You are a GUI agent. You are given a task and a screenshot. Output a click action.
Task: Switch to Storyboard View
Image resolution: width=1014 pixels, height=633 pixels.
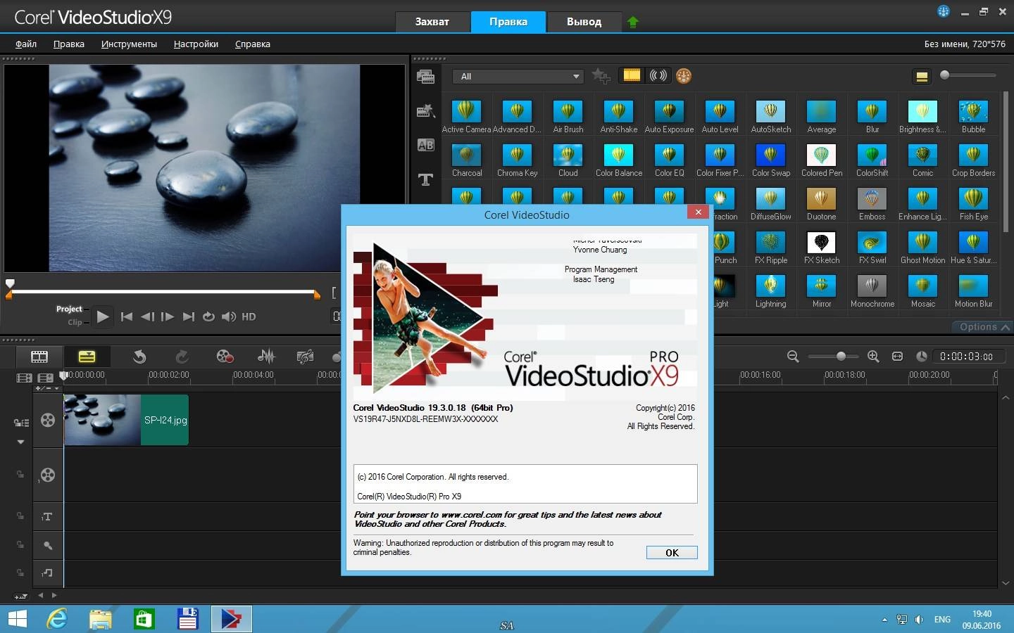click(39, 357)
